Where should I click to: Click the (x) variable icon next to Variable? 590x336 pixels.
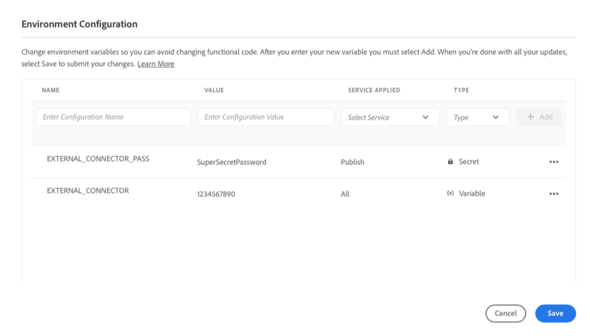coord(450,193)
